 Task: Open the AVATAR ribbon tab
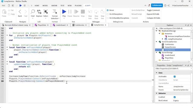click(x=54, y=5)
